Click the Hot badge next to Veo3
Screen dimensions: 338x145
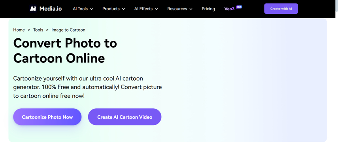[x=239, y=7]
